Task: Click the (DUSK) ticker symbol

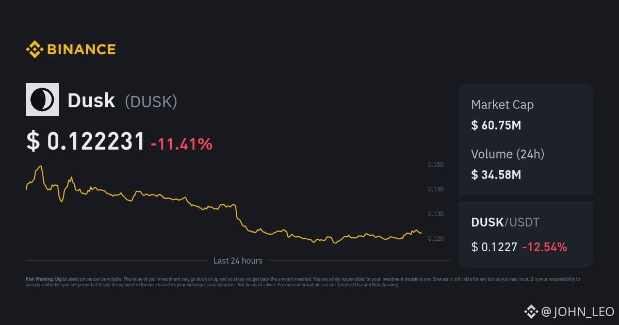Action: tap(151, 102)
